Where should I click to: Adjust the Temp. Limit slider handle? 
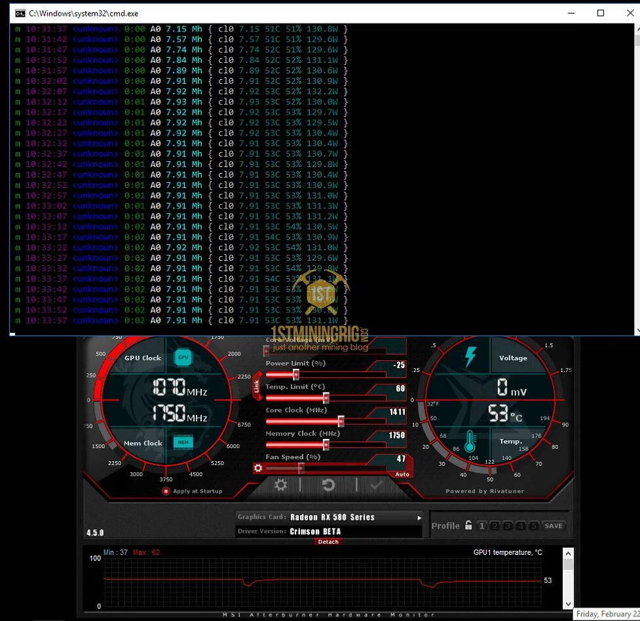pos(326,398)
